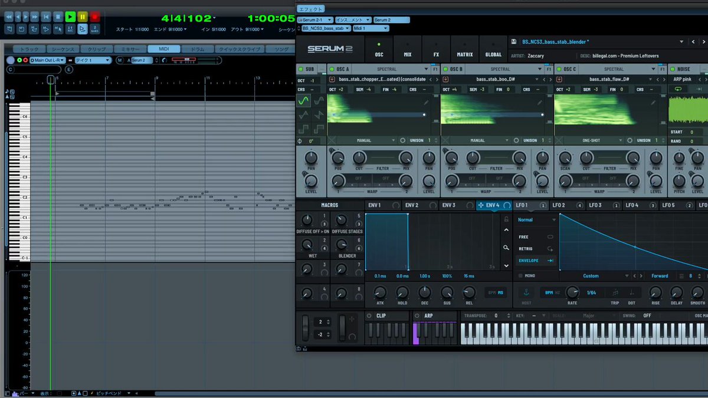This screenshot has height=398, width=708.
Task: Toggle OSC C enable switch
Action: coord(559,69)
